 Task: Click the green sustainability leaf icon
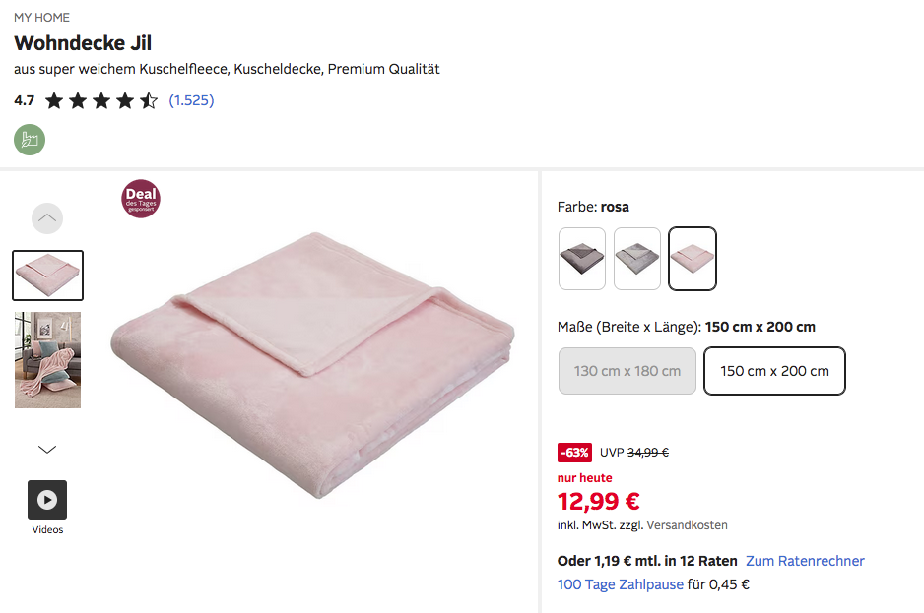30,140
